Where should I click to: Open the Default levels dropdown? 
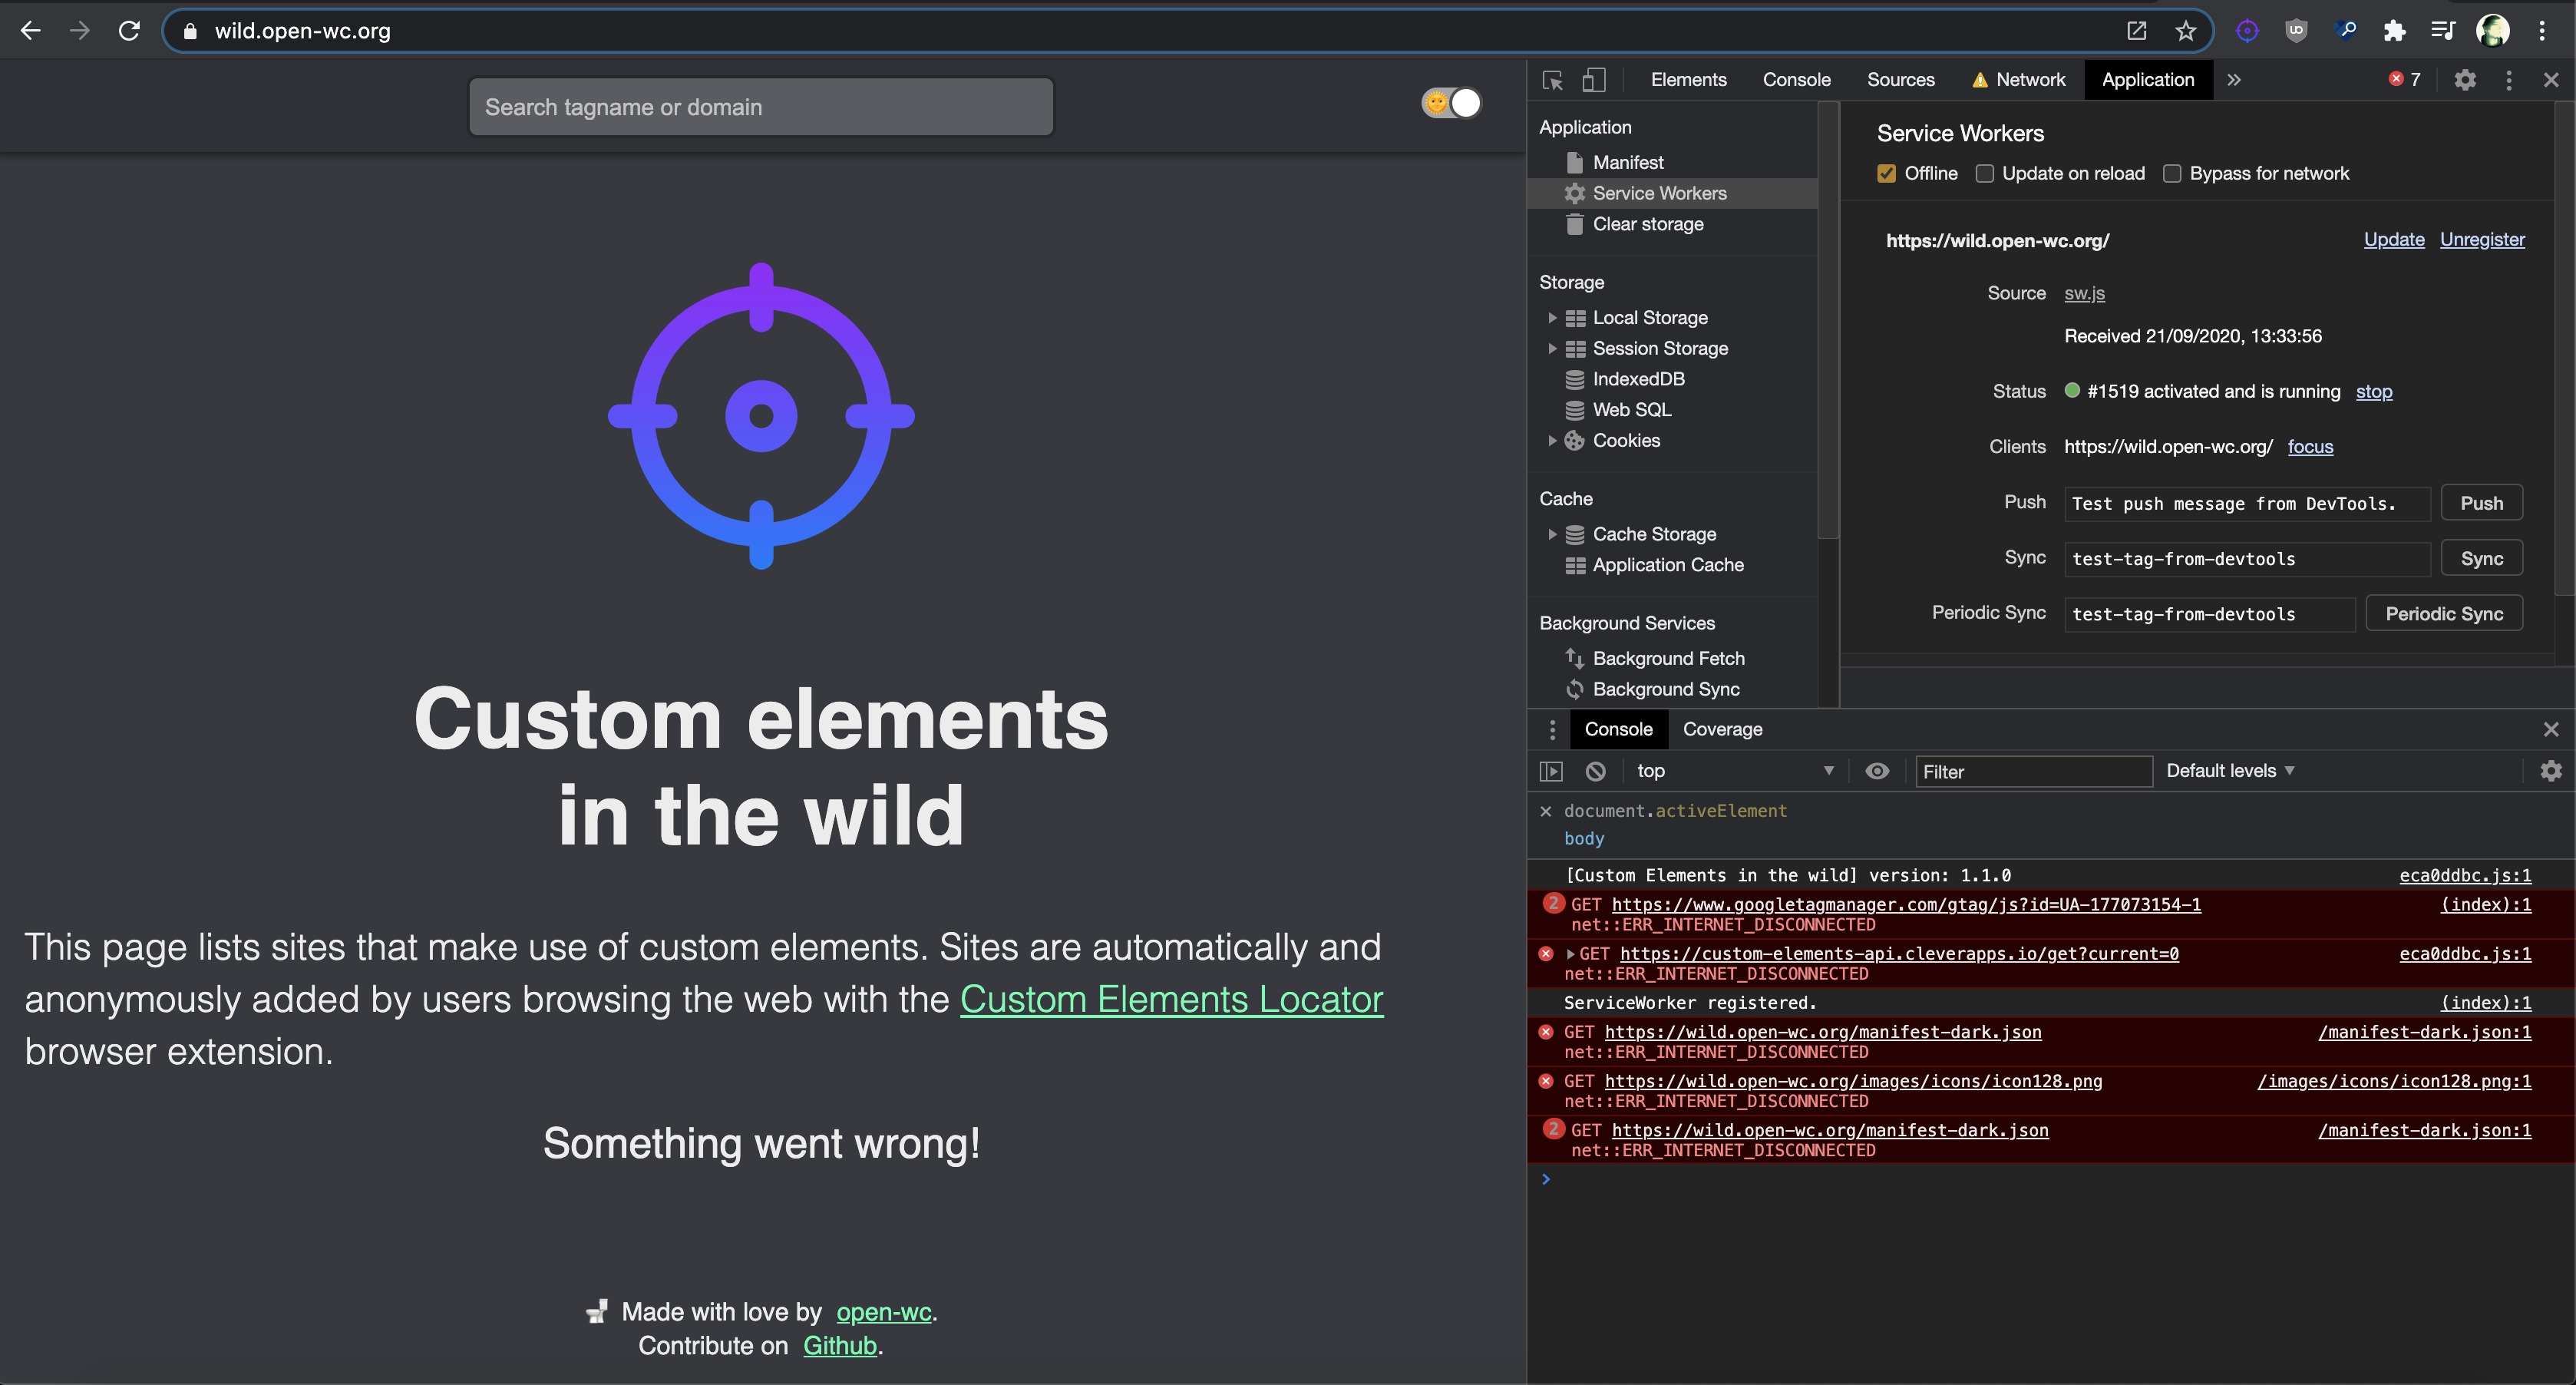point(2230,771)
